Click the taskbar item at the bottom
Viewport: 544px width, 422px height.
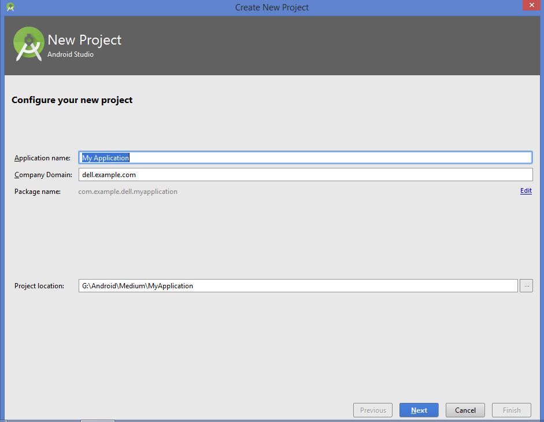[x=97, y=420]
